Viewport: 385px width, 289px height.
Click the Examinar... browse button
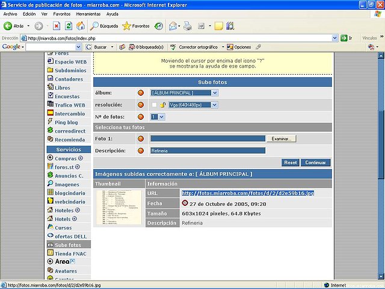(282, 138)
